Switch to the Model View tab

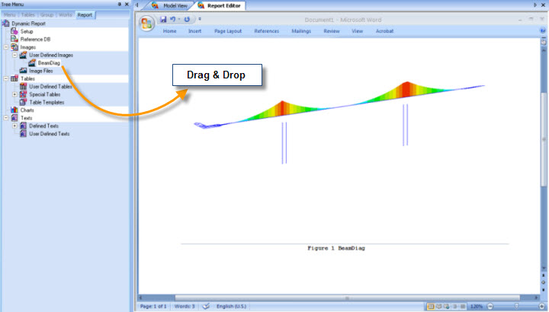click(x=169, y=5)
